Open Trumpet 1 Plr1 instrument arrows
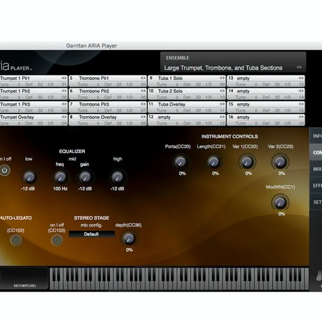 pos(64,78)
